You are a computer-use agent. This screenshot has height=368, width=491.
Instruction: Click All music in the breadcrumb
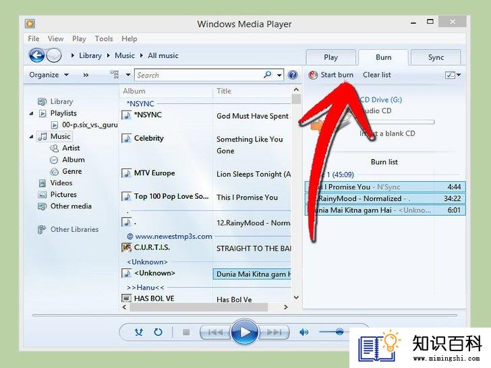(x=163, y=55)
